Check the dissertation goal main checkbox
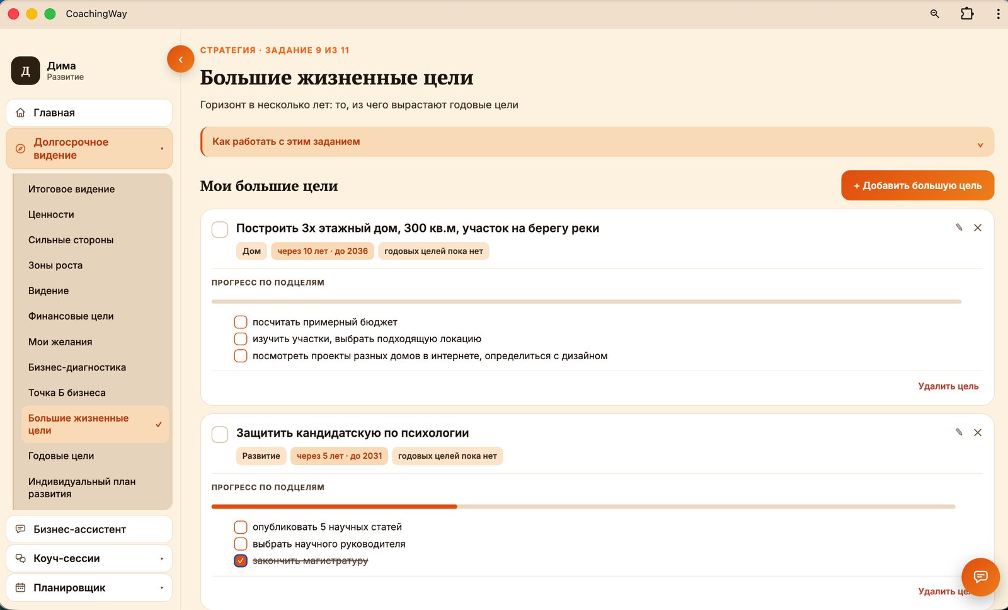Viewport: 1008px width, 610px height. [x=220, y=434]
